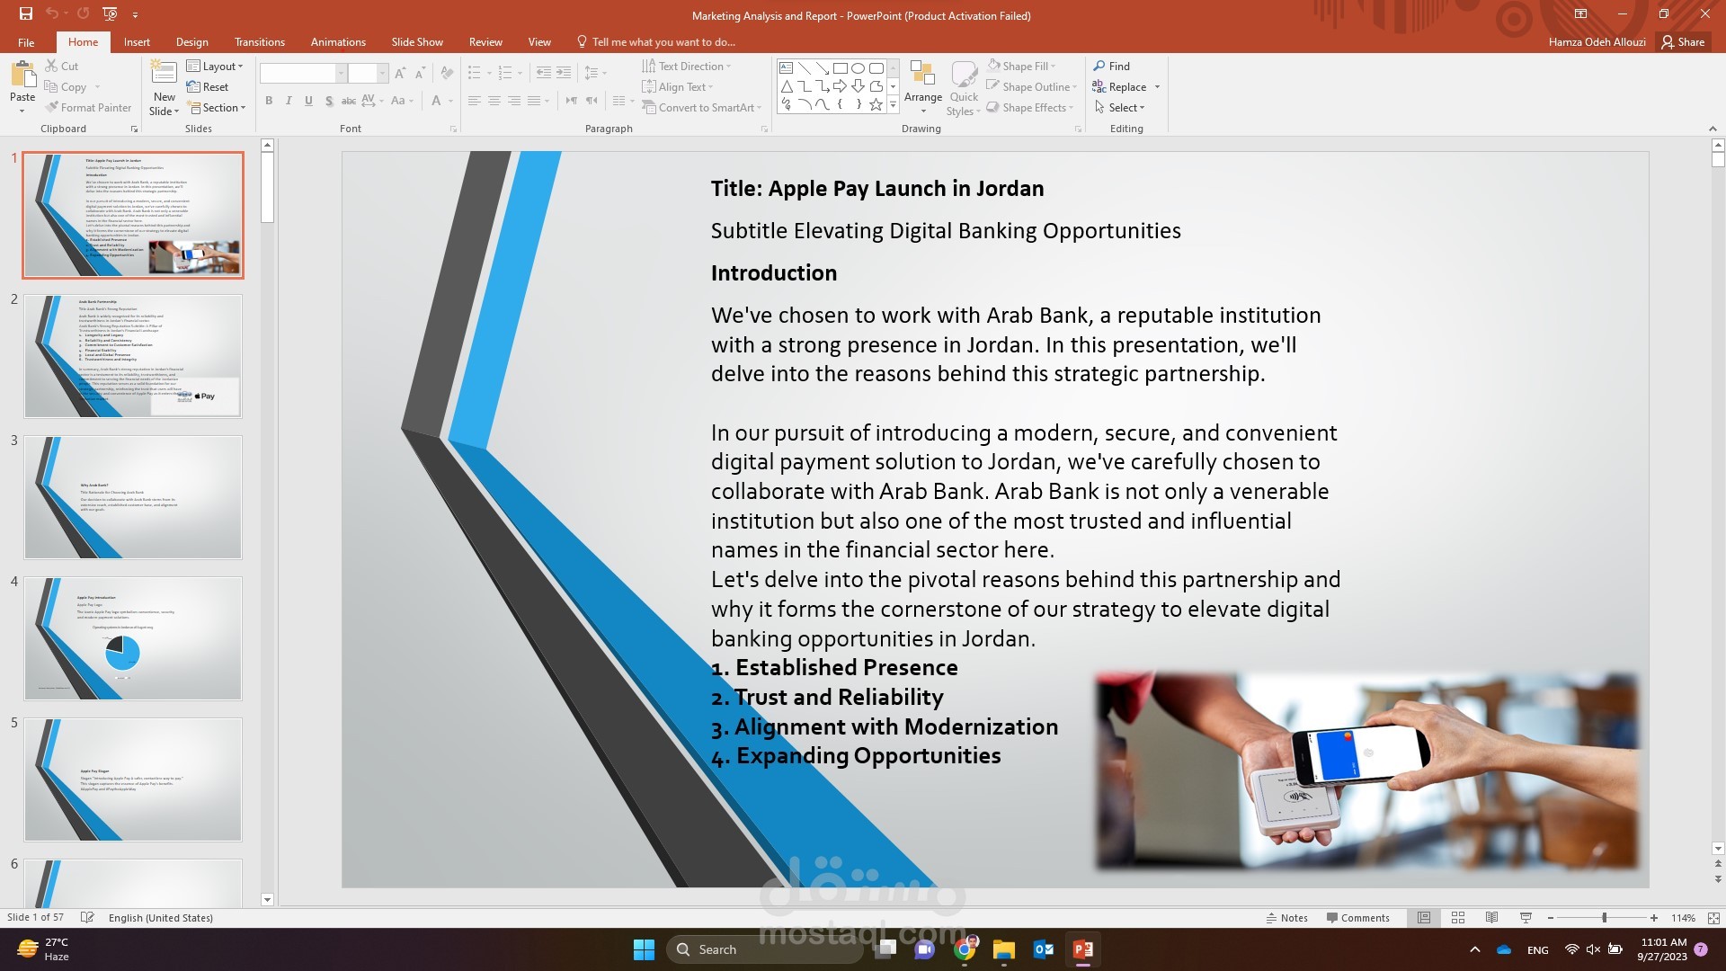Click the Reset slide button
The width and height of the screenshot is (1726, 971).
(208, 87)
